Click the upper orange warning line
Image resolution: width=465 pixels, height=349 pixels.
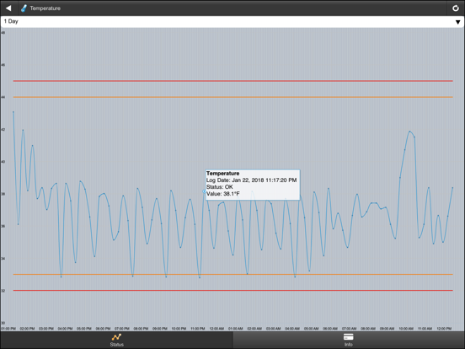(233, 97)
